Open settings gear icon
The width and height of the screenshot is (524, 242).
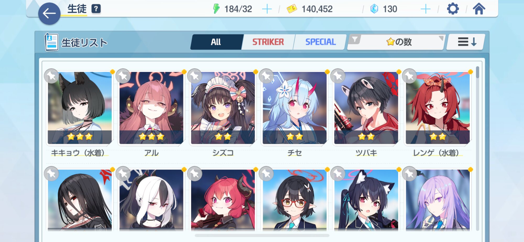(453, 9)
